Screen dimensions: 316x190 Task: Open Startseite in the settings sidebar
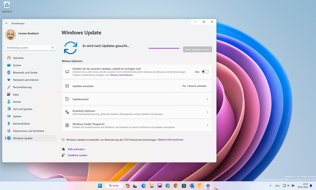(x=31, y=58)
